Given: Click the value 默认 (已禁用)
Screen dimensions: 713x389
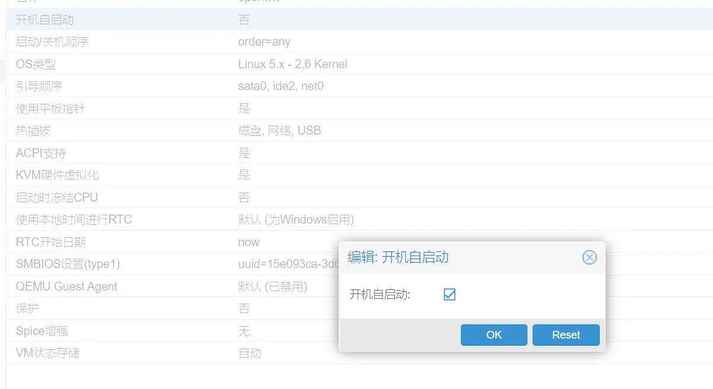Looking at the screenshot, I should pos(273,287).
